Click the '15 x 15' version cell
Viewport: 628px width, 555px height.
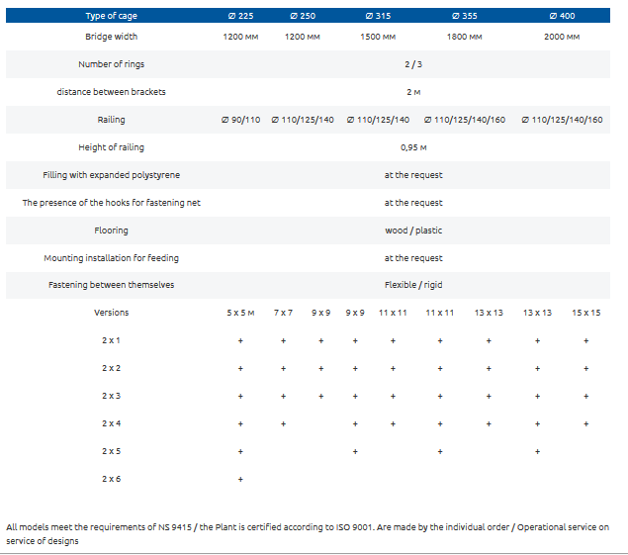(585, 313)
